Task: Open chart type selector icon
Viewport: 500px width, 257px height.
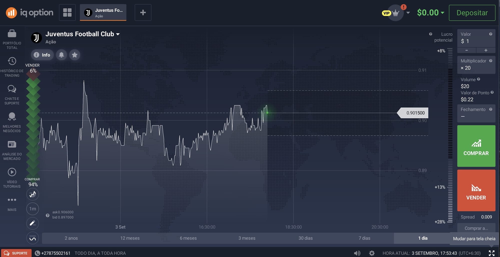Action: click(x=32, y=194)
